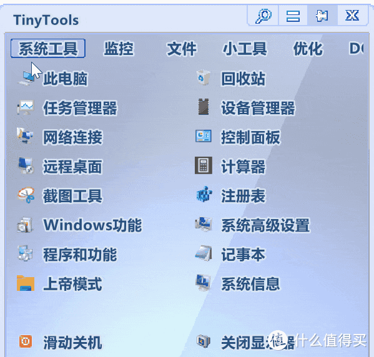Image resolution: width=374 pixels, height=357 pixels.
Task: Launch 计算器 text entry
Action: 244,167
